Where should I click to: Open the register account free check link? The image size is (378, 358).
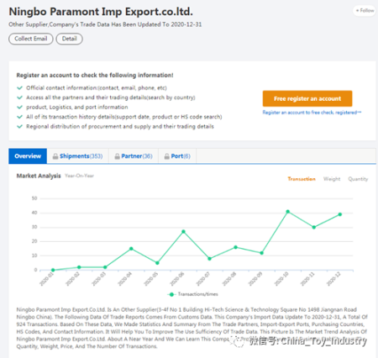pos(312,113)
